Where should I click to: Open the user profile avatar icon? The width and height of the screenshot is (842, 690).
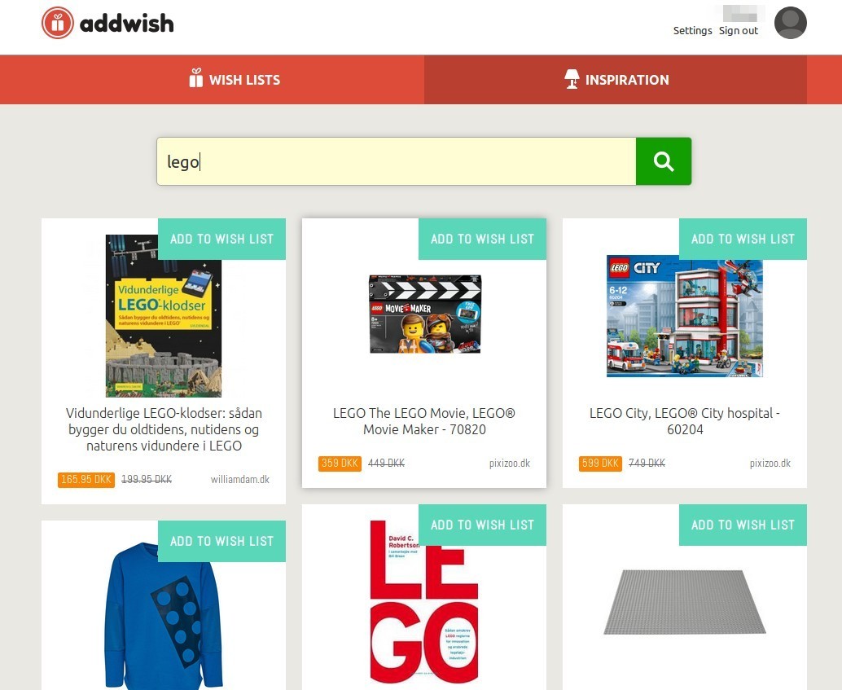pos(791,23)
